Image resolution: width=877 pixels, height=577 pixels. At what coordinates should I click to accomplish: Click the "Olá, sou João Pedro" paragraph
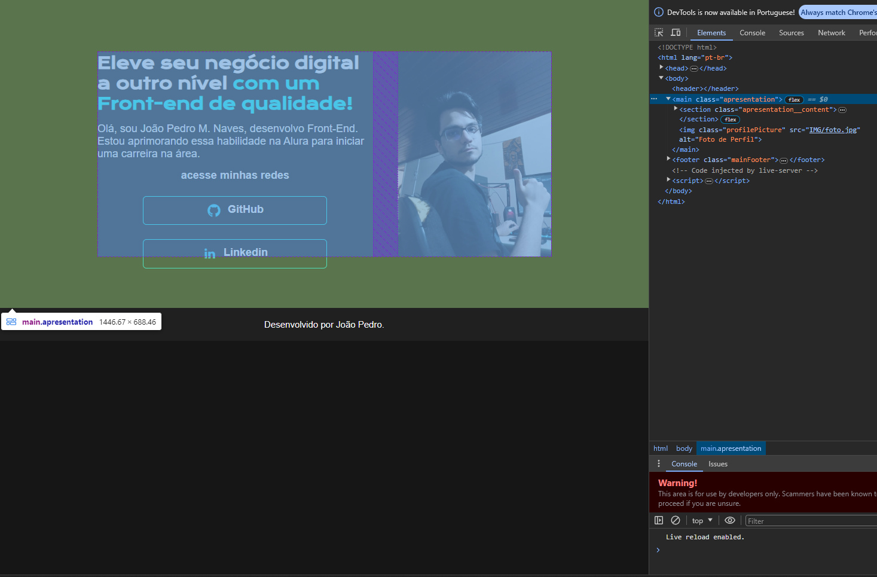231,141
